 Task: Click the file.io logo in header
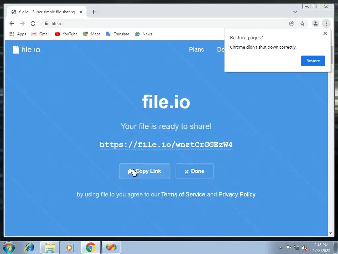pos(26,50)
